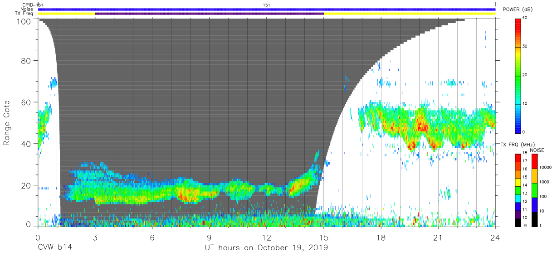Image resolution: width=557 pixels, height=257 pixels.
Task: Click 'UT hours on October 19, 2019' axis title
Action: point(265,248)
